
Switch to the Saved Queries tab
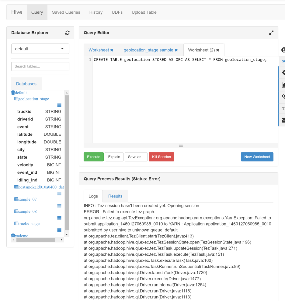click(66, 12)
